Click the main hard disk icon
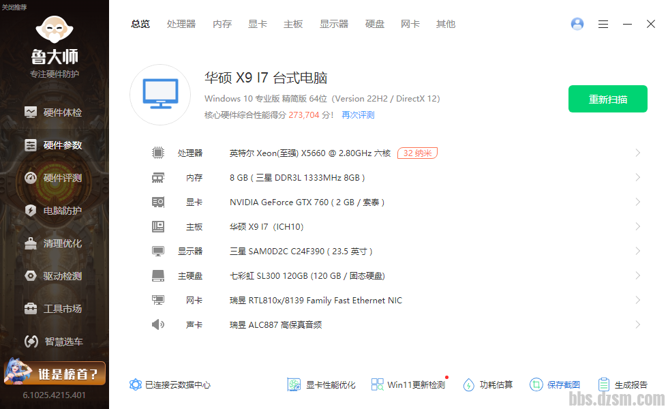This screenshot has height=409, width=668. [x=158, y=275]
